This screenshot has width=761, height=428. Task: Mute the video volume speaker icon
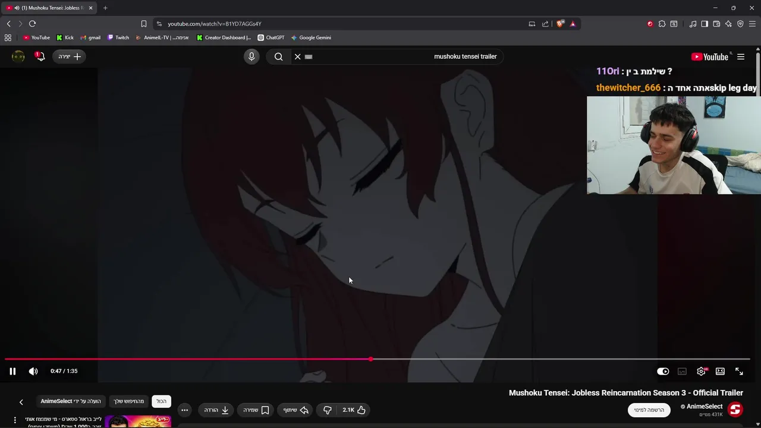[33, 371]
